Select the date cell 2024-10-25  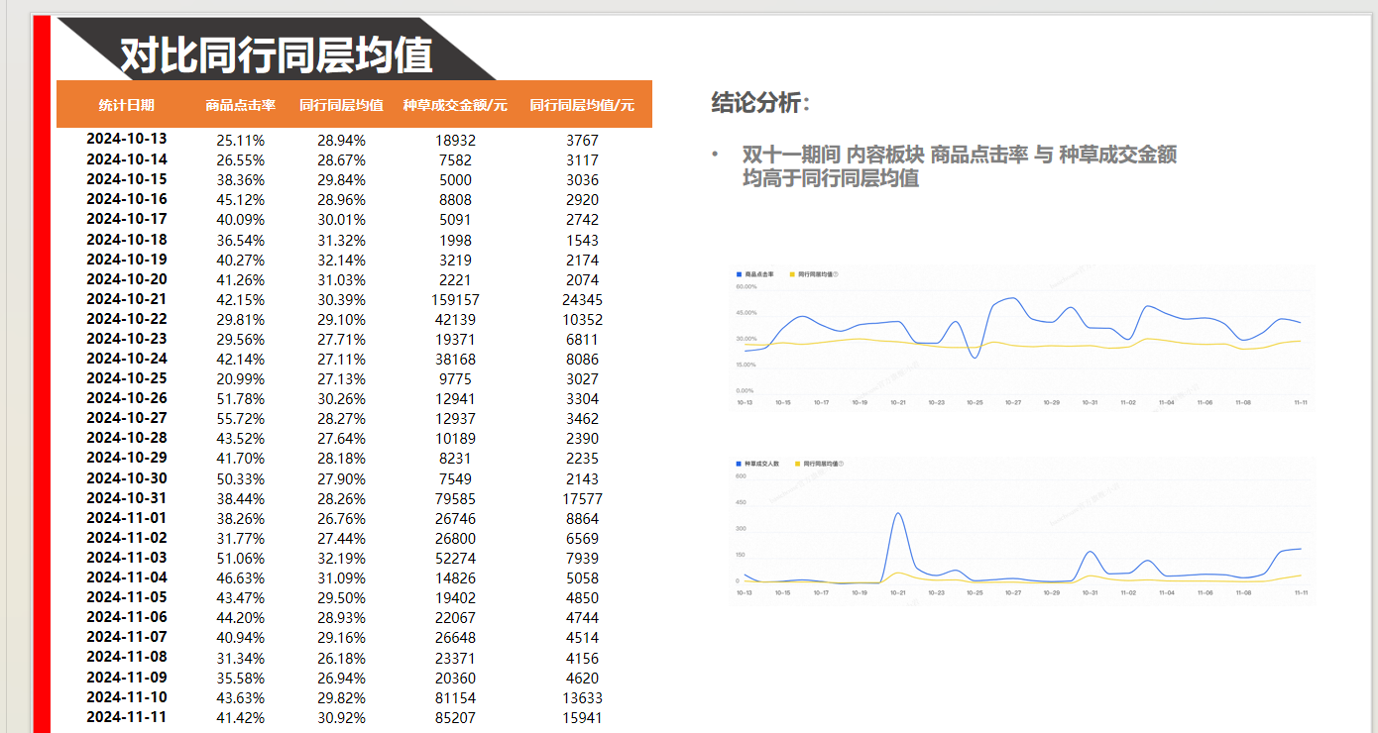click(127, 378)
